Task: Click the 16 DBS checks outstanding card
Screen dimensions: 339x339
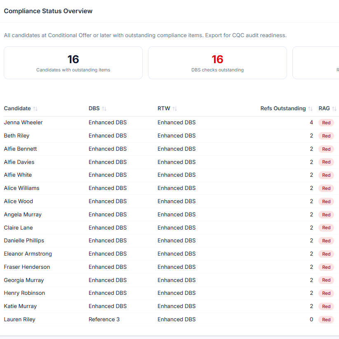Action: [x=217, y=62]
